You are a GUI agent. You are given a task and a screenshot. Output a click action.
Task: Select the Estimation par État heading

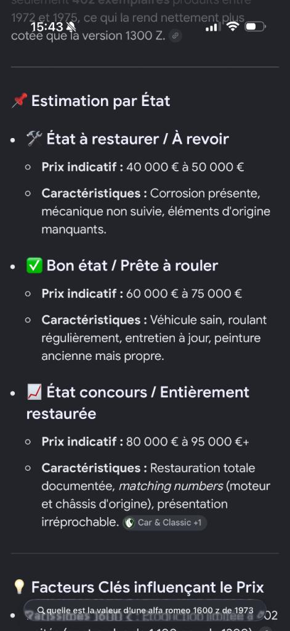pos(100,101)
